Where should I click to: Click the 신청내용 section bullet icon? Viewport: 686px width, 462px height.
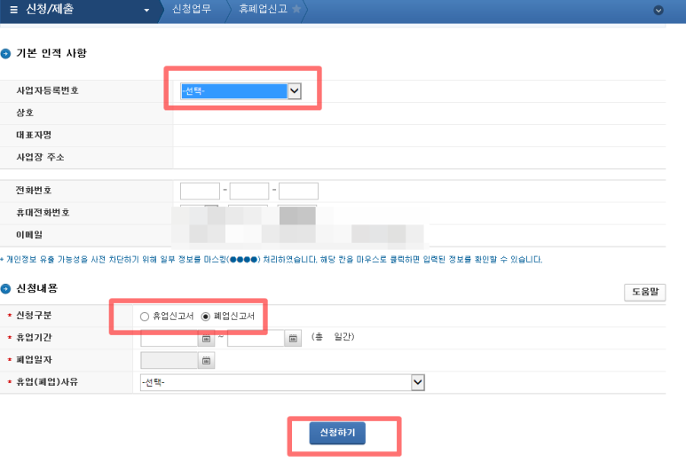(5, 289)
